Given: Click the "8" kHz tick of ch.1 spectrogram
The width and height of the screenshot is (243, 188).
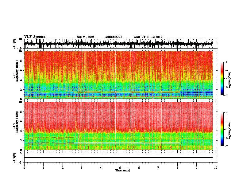Looking at the screenshot, I should coord(21,61).
